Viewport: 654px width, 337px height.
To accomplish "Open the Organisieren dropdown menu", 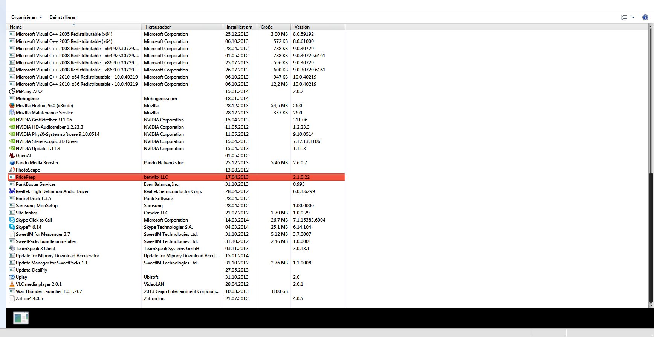I will click(26, 17).
